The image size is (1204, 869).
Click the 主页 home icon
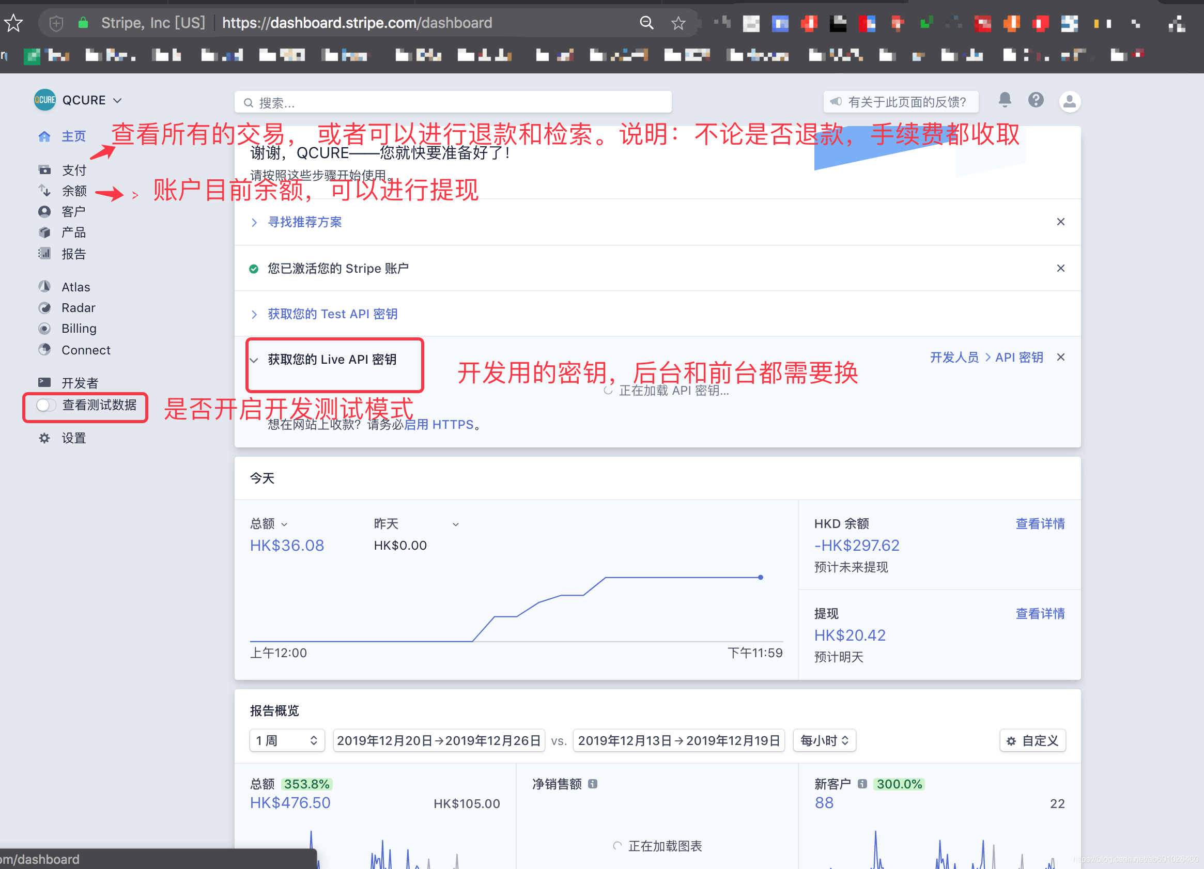click(x=44, y=136)
